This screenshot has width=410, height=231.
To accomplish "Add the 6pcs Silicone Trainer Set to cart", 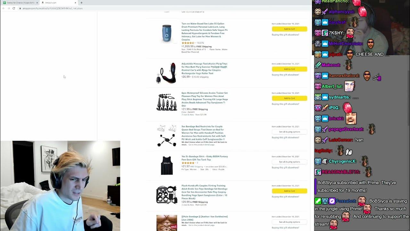I will pyautogui.click(x=289, y=98).
